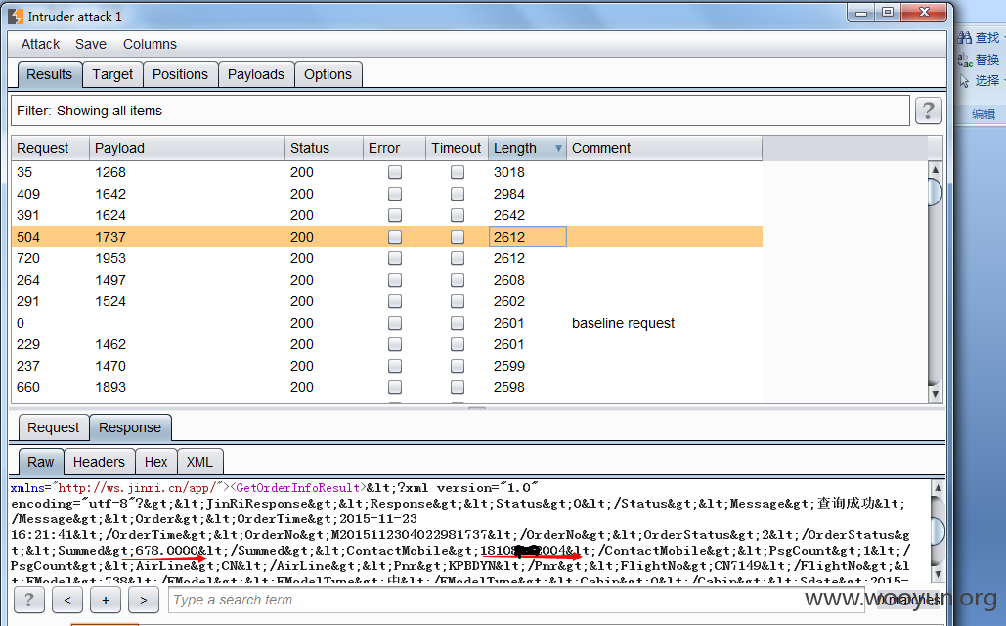Select the row with payload 1624
Screen dimensions: 1006x626
pyautogui.click(x=387, y=215)
